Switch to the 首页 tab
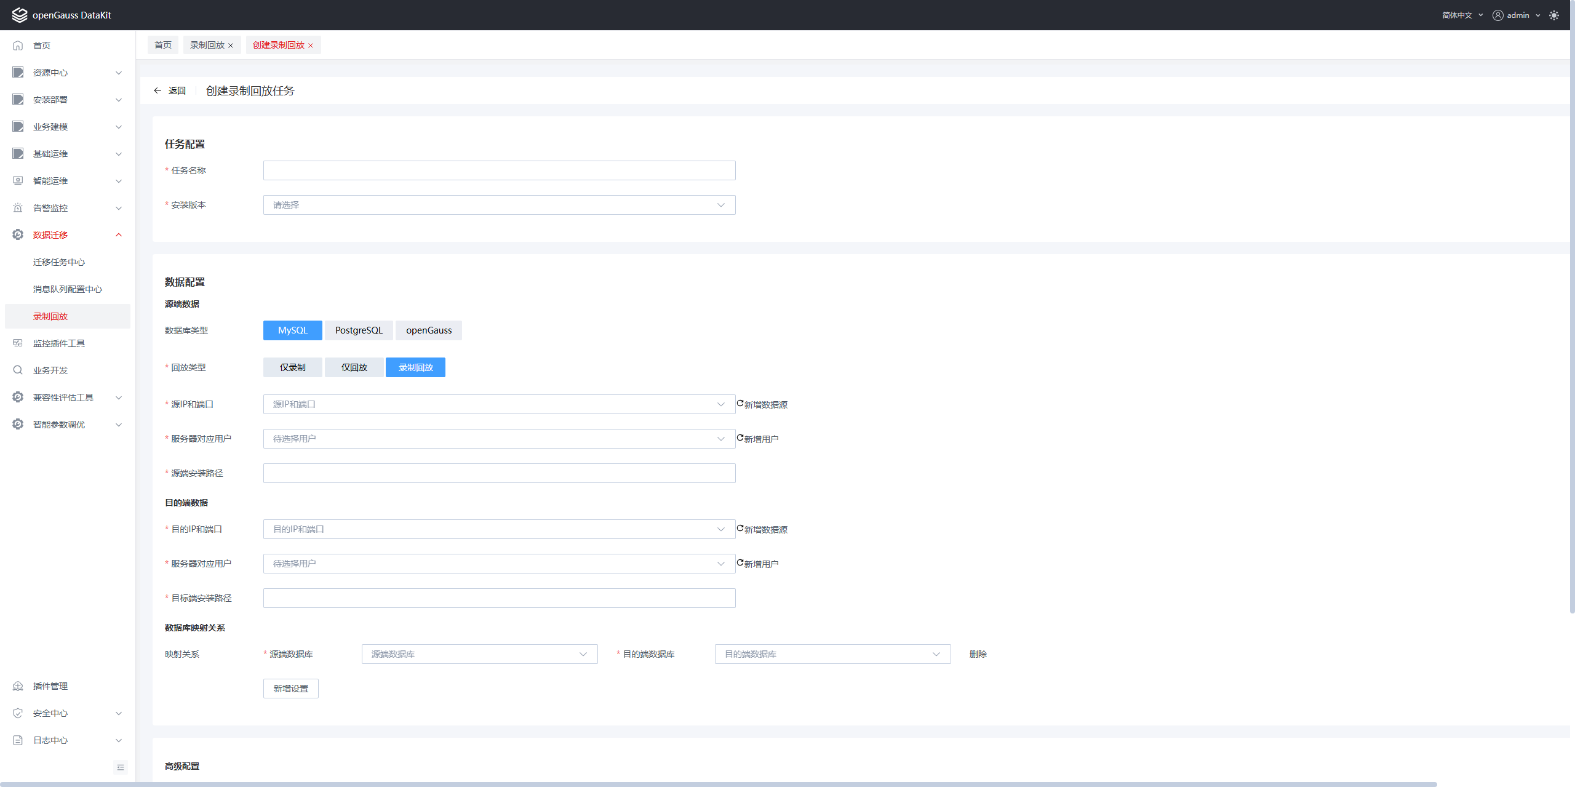 coord(163,45)
